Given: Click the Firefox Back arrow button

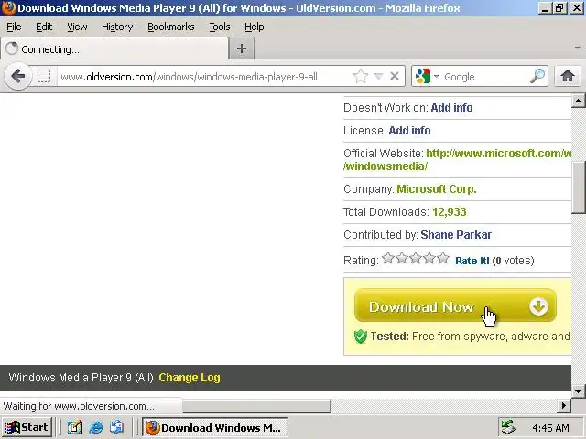Looking at the screenshot, I should (17, 77).
